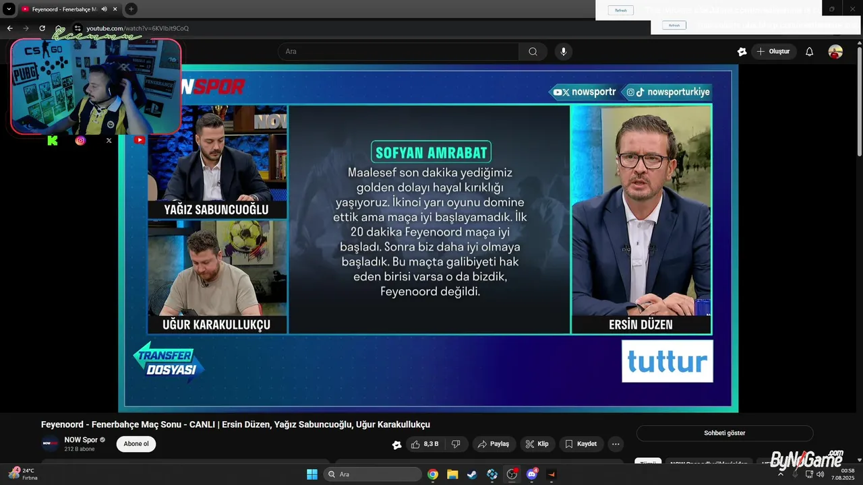This screenshot has width=863, height=485.
Task: Click the taskbar Ara search box
Action: tap(372, 474)
